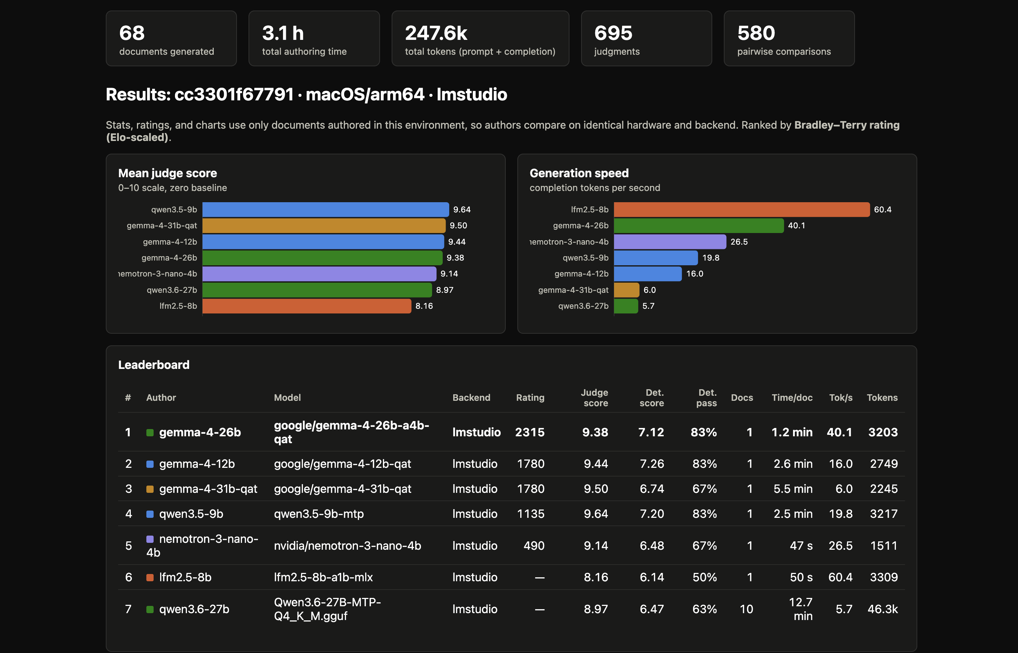Click the qwen3.5-9b author name in leaderboard
The width and height of the screenshot is (1018, 653).
tap(191, 514)
